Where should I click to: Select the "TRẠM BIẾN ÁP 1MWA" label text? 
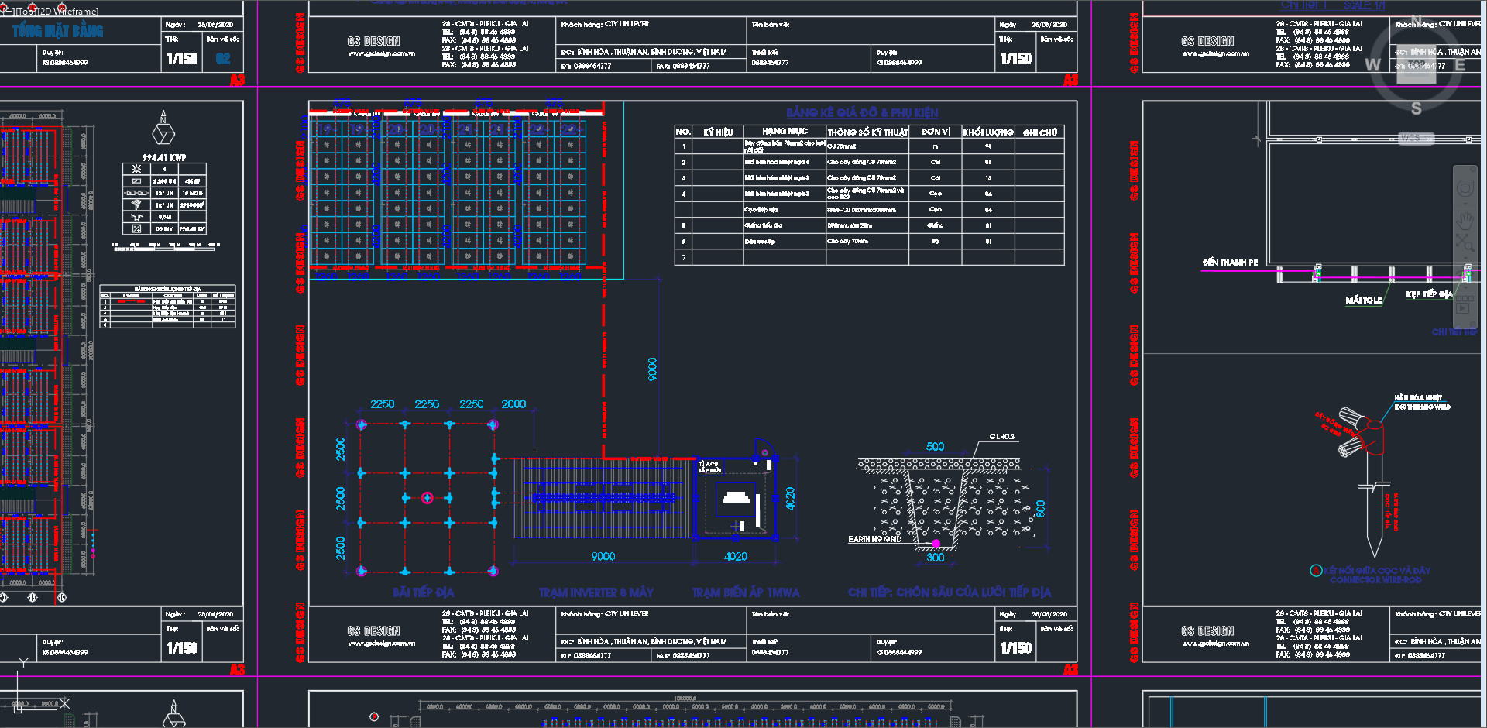click(745, 592)
